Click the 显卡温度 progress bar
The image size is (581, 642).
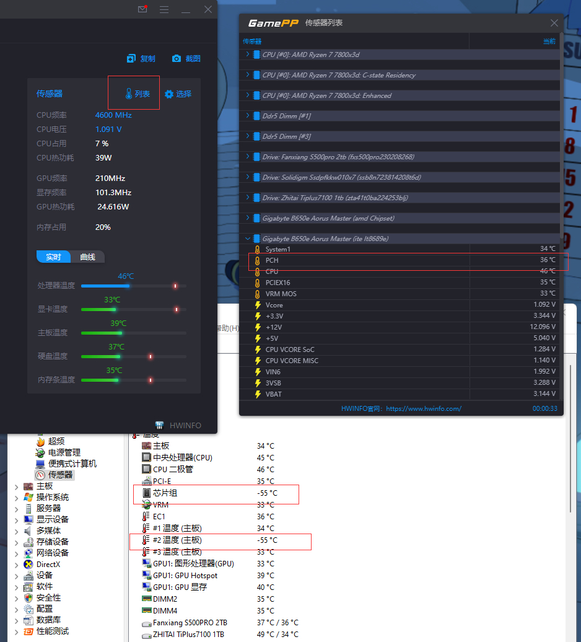[134, 310]
